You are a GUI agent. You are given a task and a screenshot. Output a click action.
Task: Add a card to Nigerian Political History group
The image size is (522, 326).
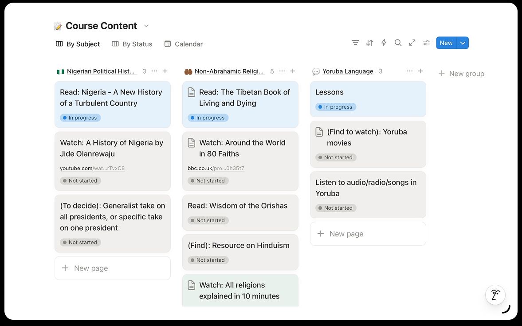pos(165,71)
